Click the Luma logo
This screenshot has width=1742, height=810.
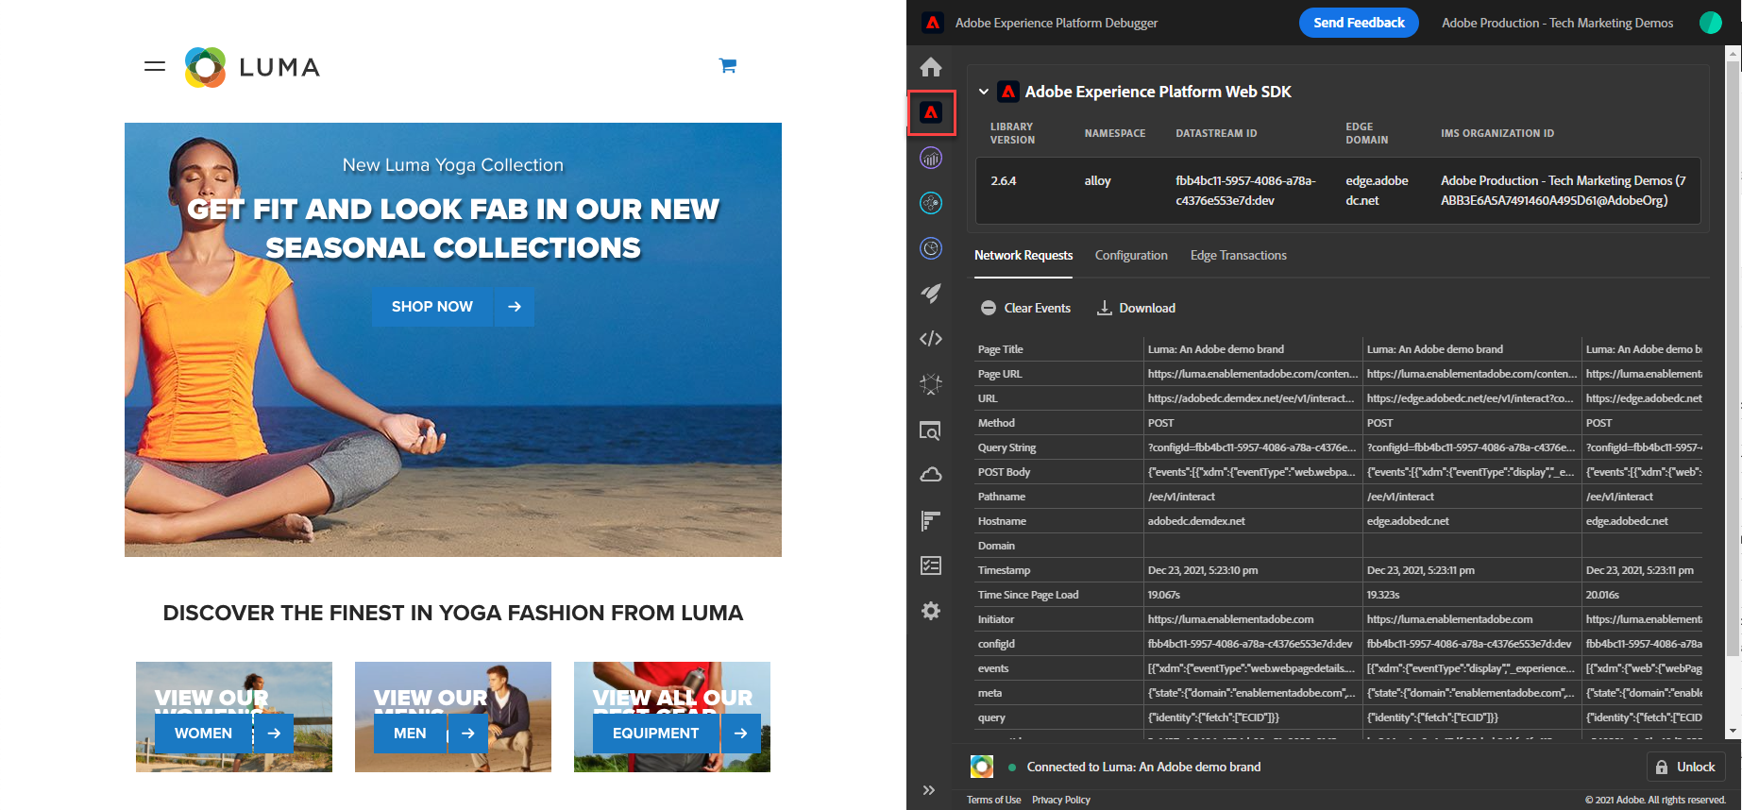coord(253,67)
